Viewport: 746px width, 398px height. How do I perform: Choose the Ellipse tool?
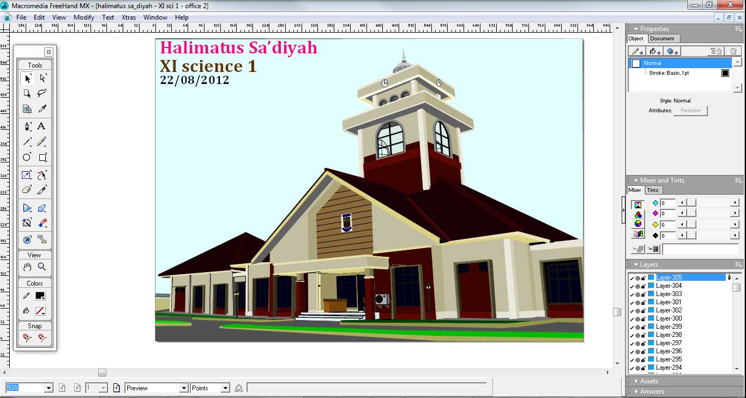[x=27, y=157]
